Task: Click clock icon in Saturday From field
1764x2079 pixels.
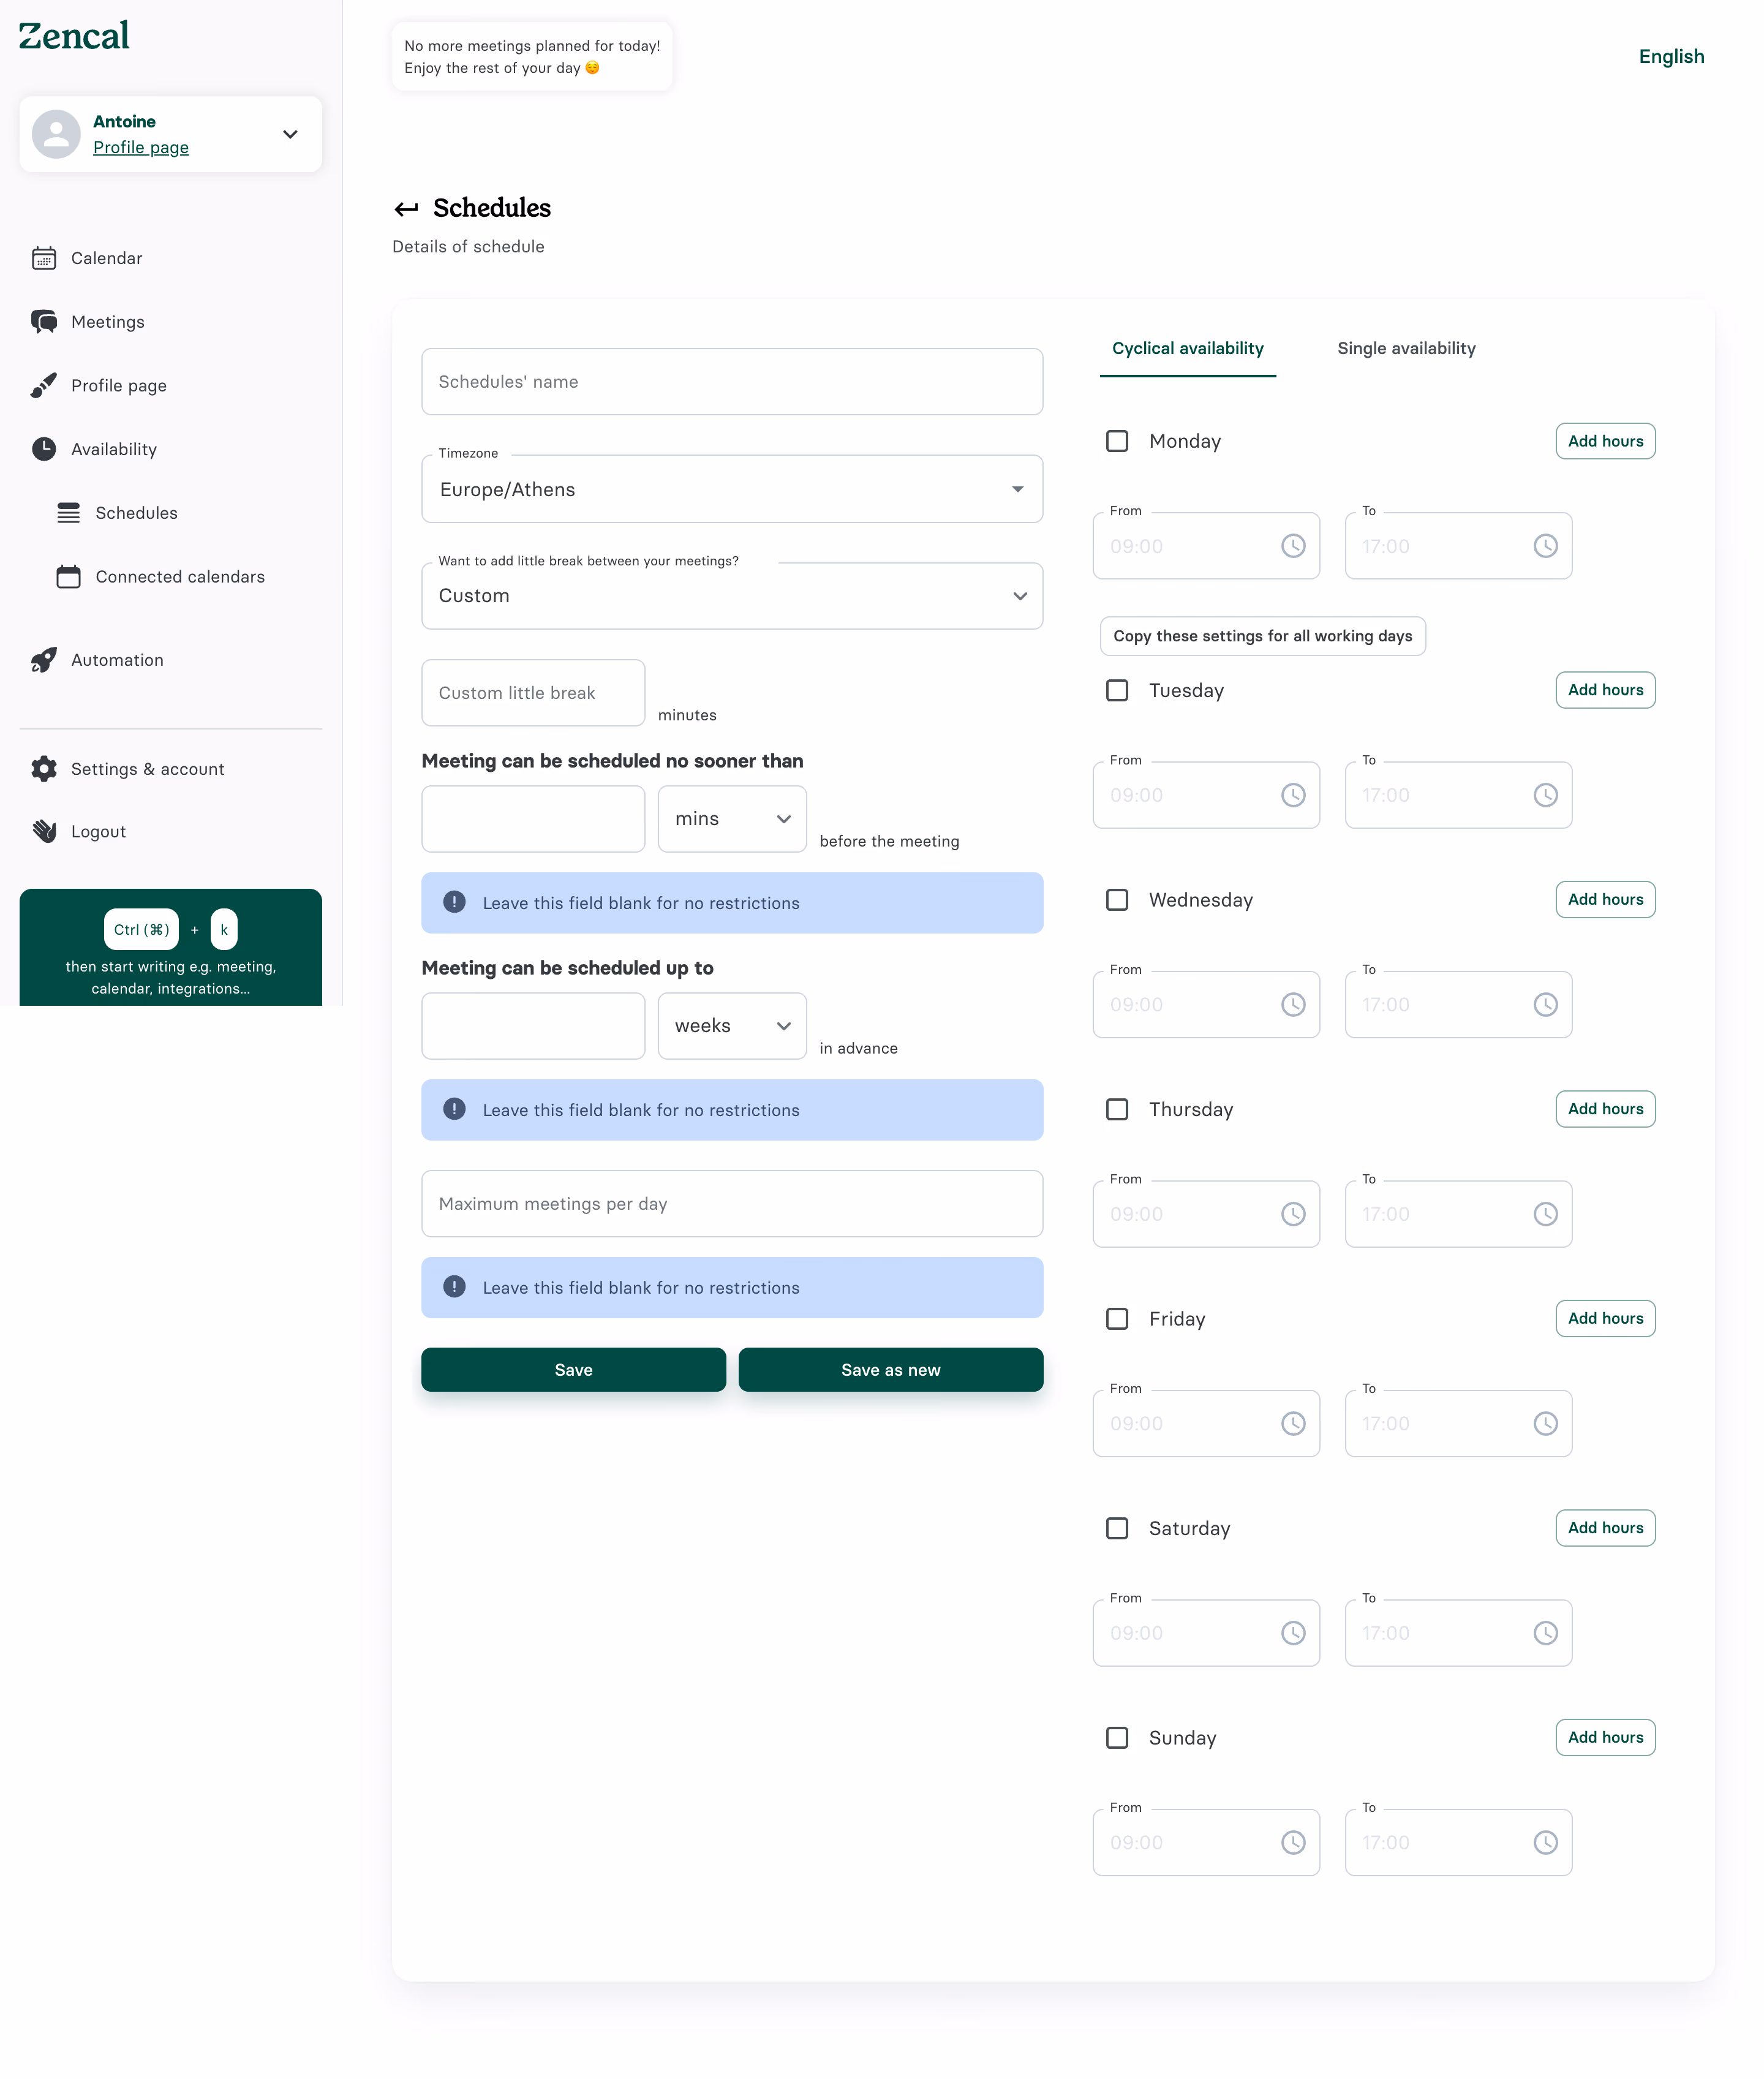Action: (1293, 1633)
